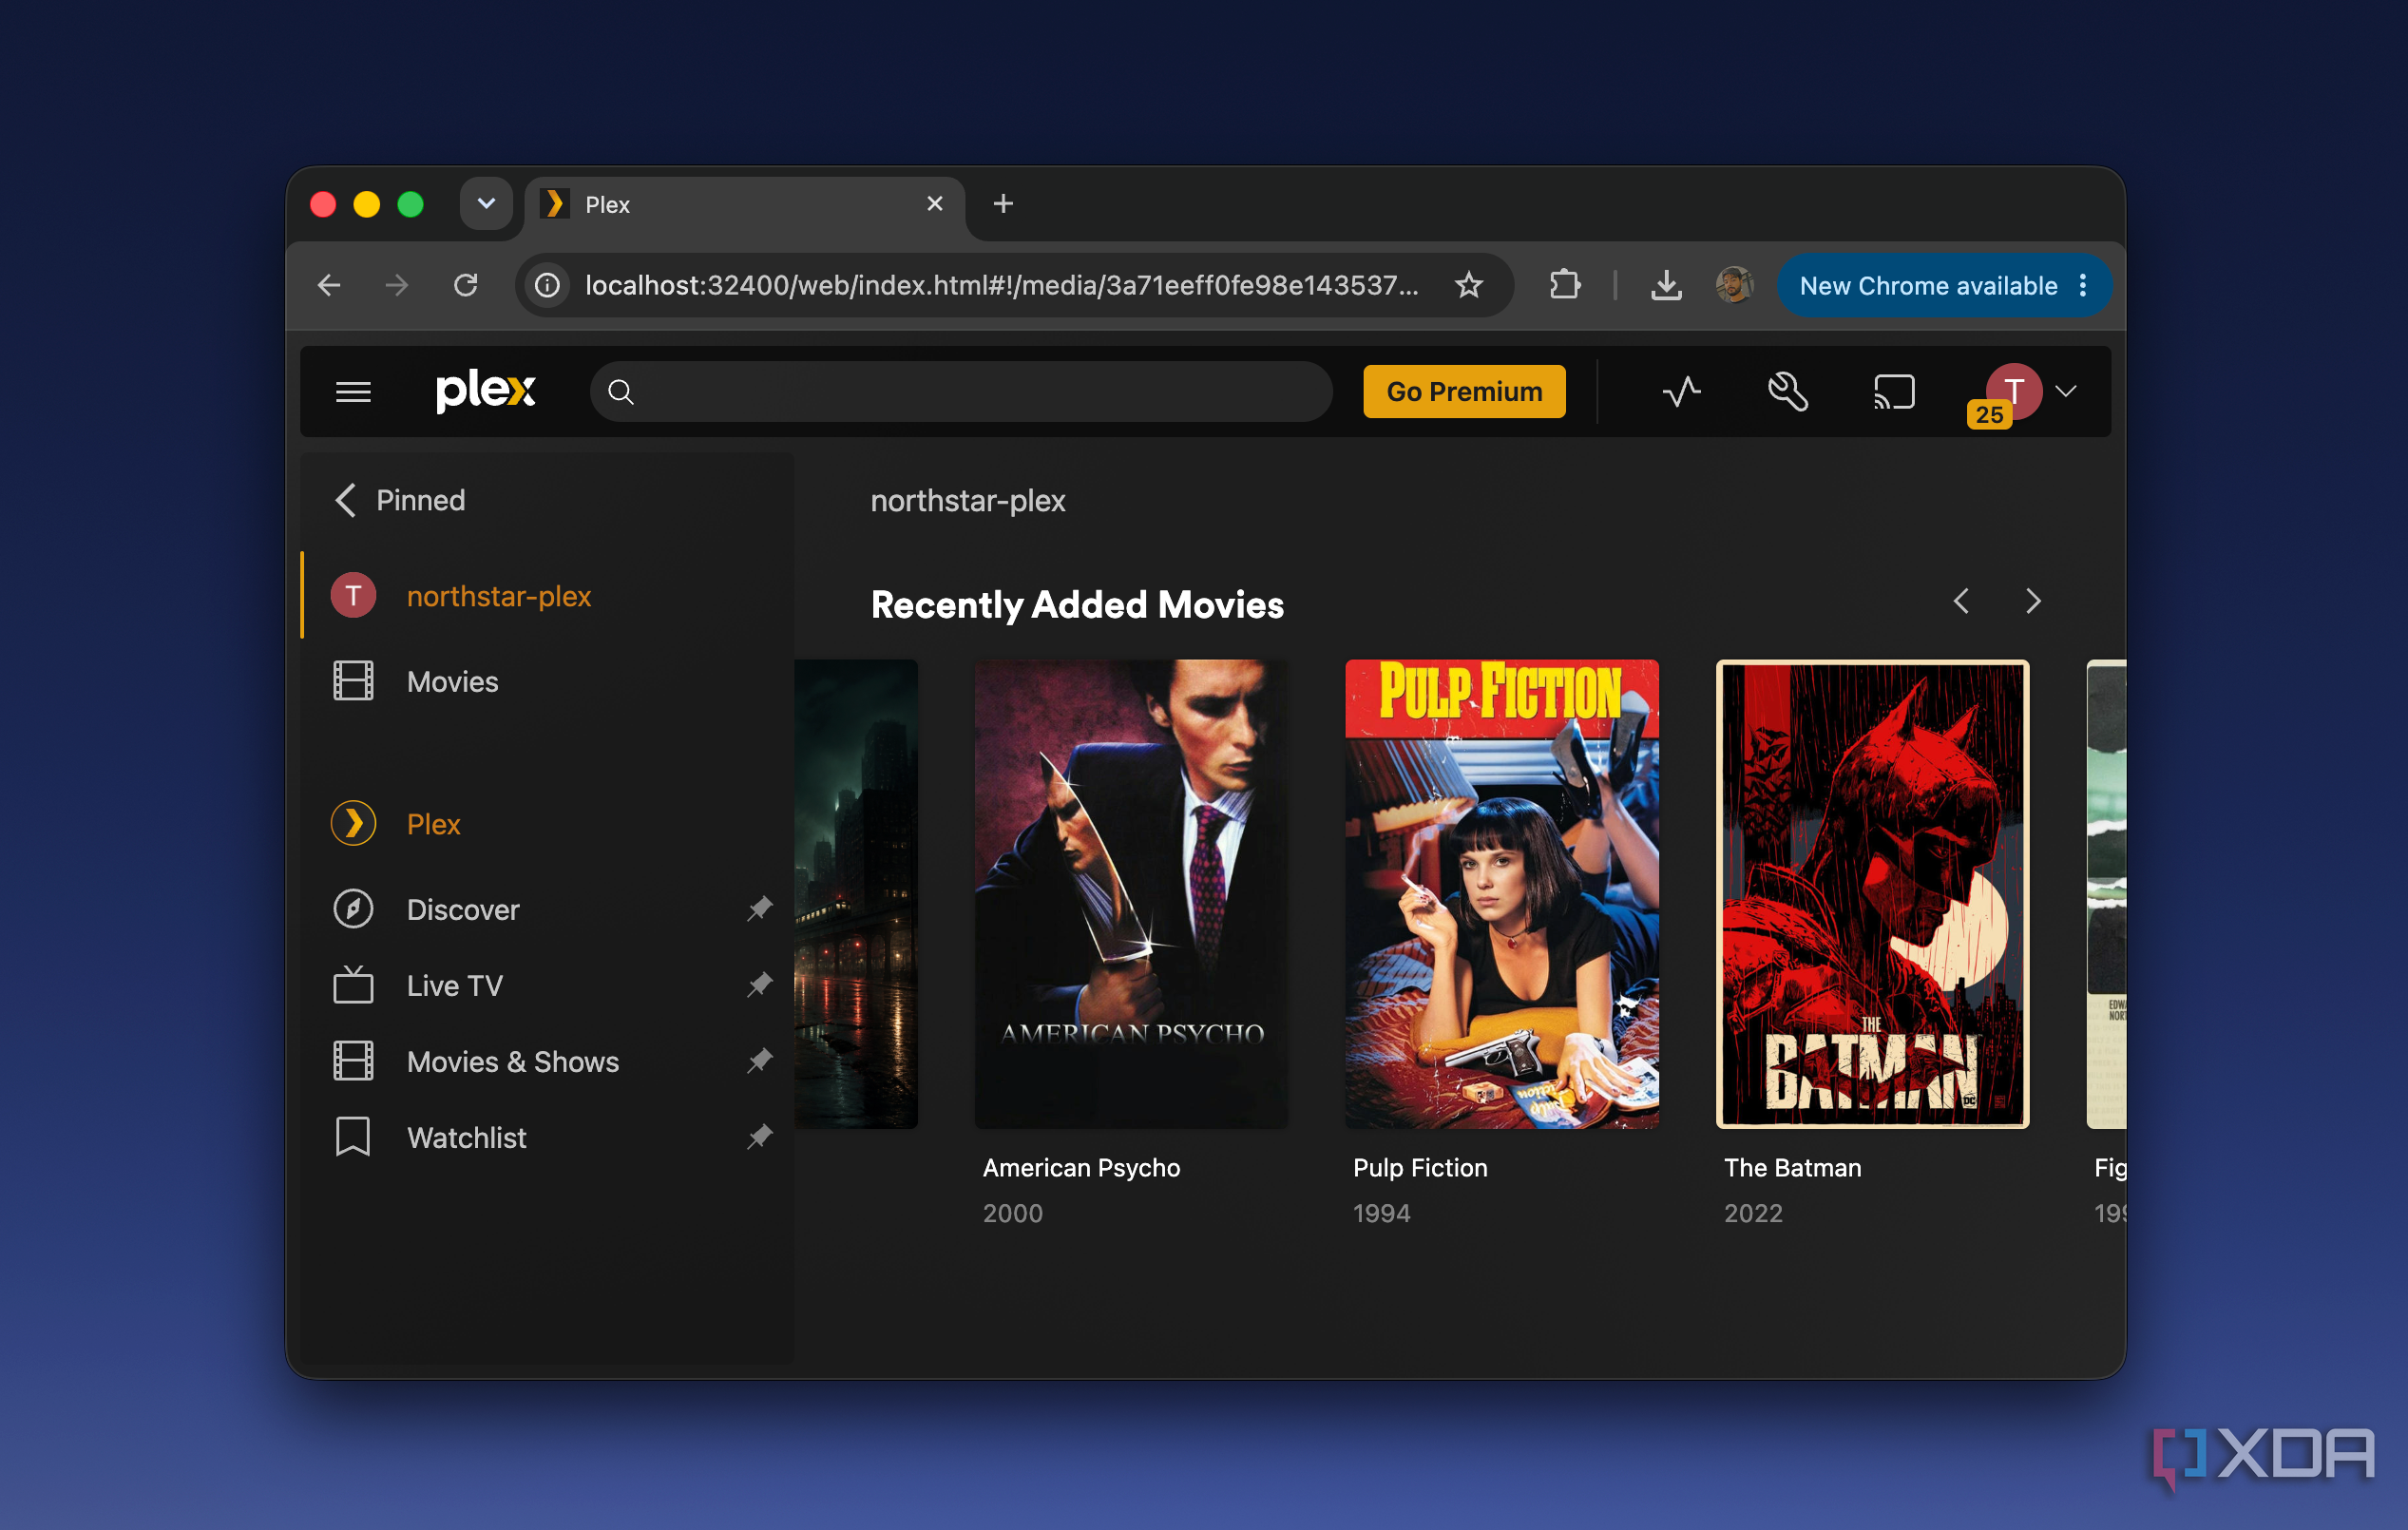
Task: Click the 2000 year label
Action: click(x=1012, y=1213)
